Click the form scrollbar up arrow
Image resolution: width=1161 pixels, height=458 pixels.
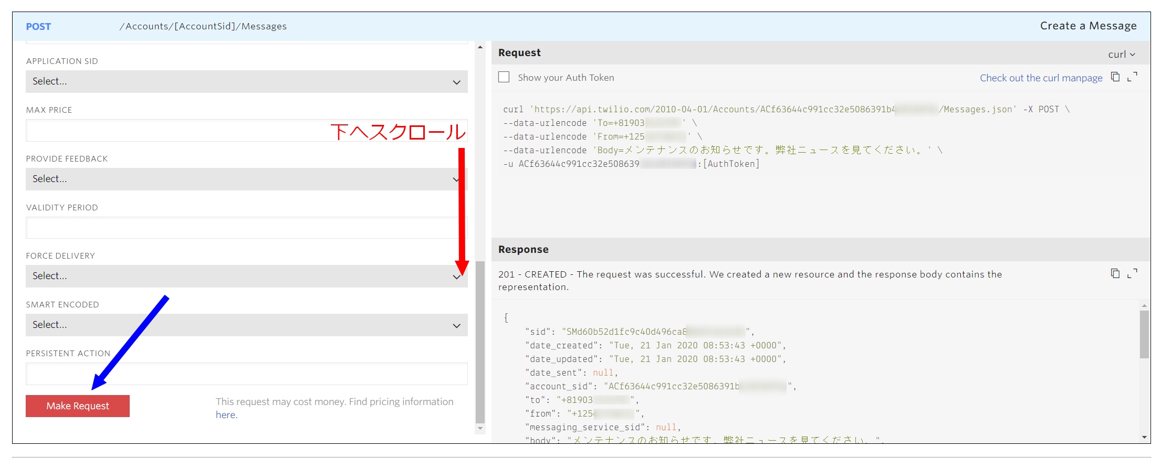click(x=480, y=47)
